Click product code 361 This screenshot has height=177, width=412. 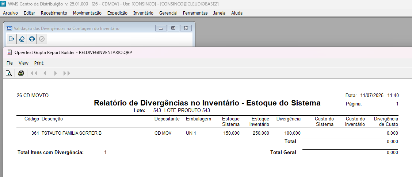pyautogui.click(x=35, y=133)
